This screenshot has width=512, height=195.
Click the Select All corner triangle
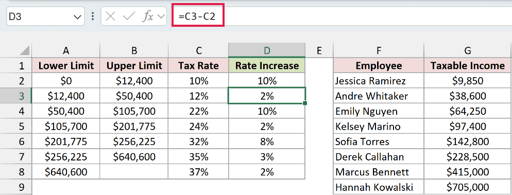[x=25, y=50]
